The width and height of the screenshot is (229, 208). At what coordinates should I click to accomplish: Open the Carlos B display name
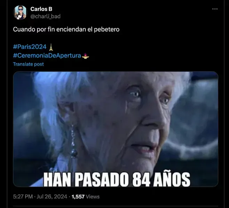click(x=41, y=9)
